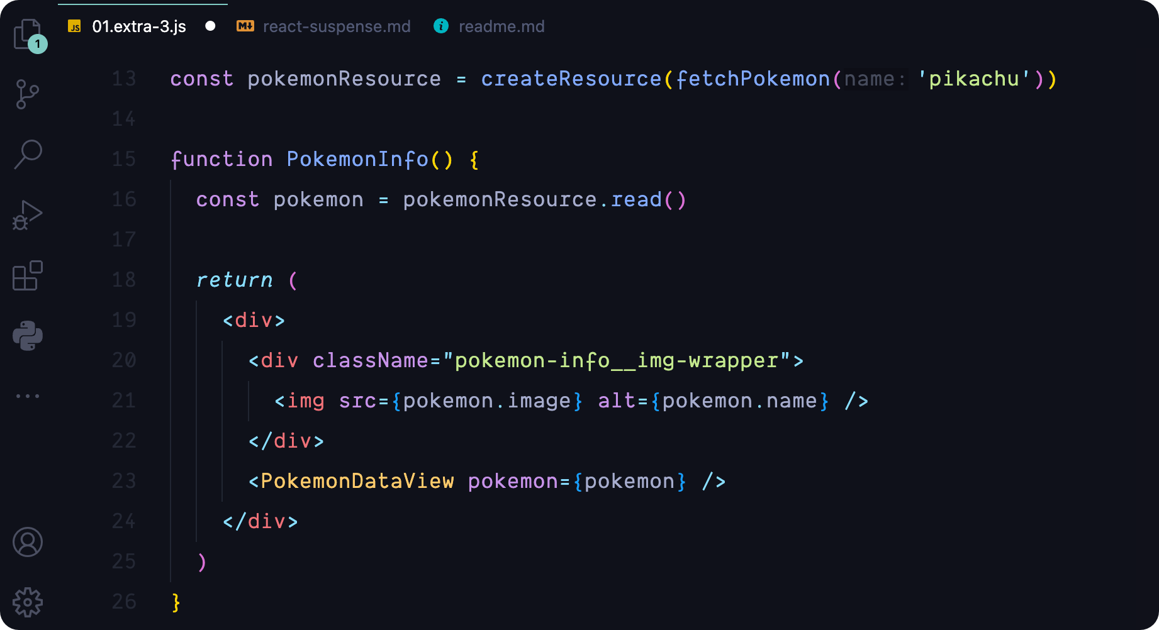Open the Run and Debug view
The height and width of the screenshot is (630, 1159).
click(x=28, y=215)
